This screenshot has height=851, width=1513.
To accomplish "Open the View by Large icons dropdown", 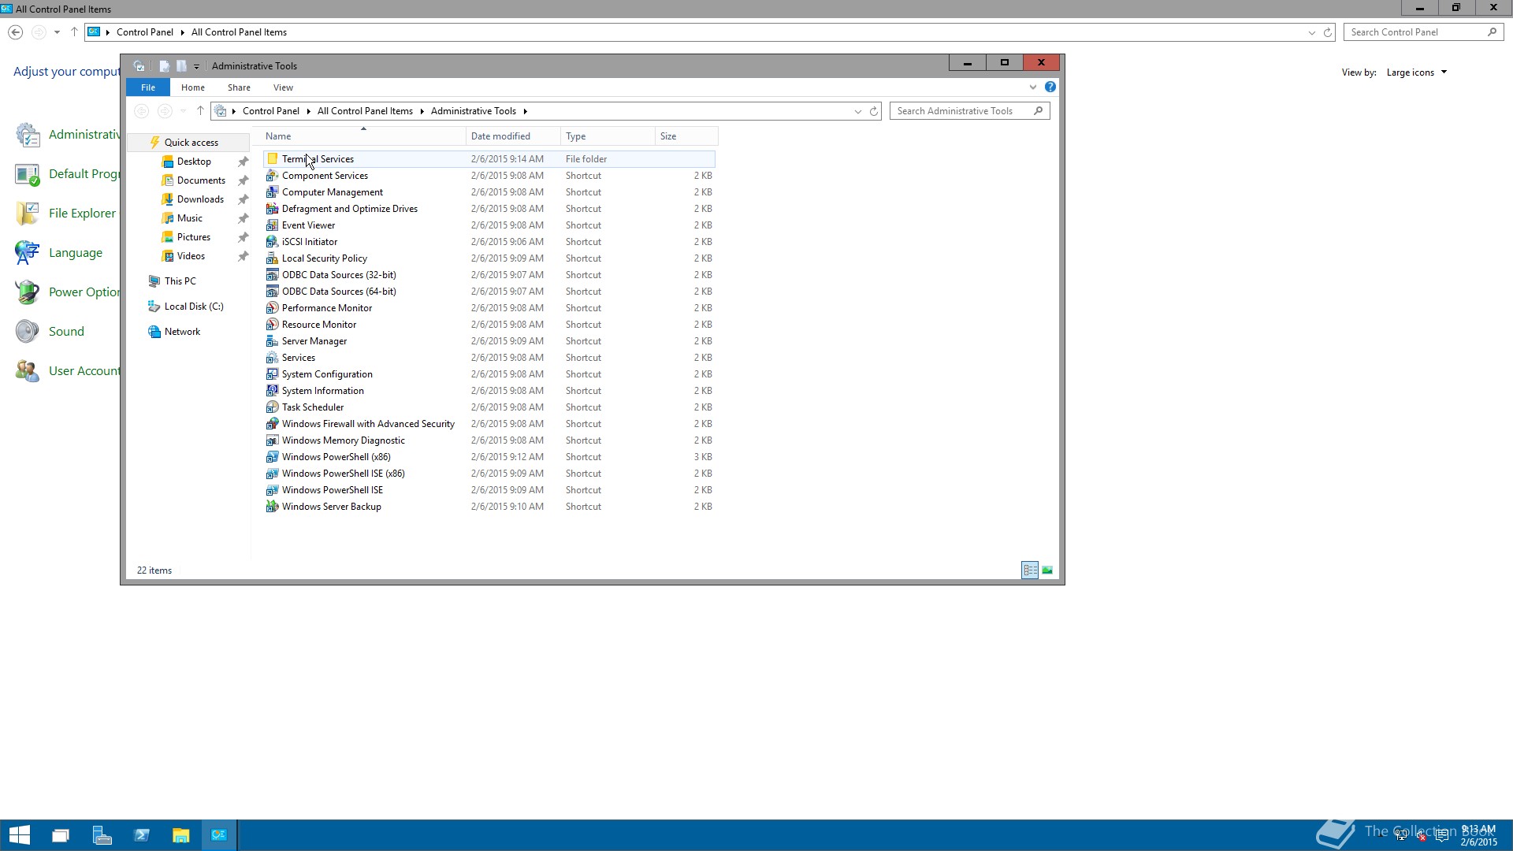I will tap(1417, 72).
